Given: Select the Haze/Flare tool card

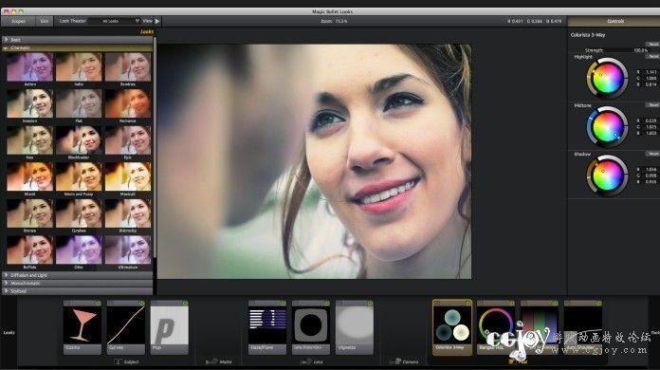Looking at the screenshot, I should click(267, 327).
